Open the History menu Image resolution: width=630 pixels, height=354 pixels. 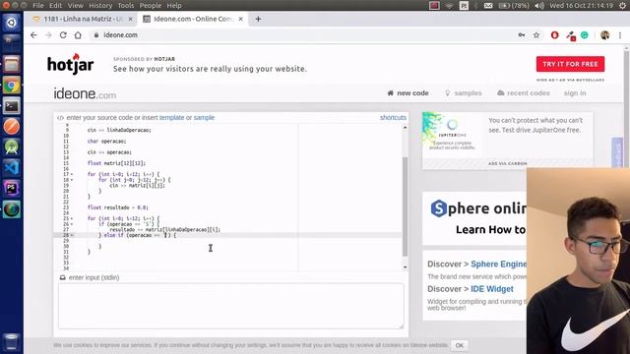tap(100, 6)
